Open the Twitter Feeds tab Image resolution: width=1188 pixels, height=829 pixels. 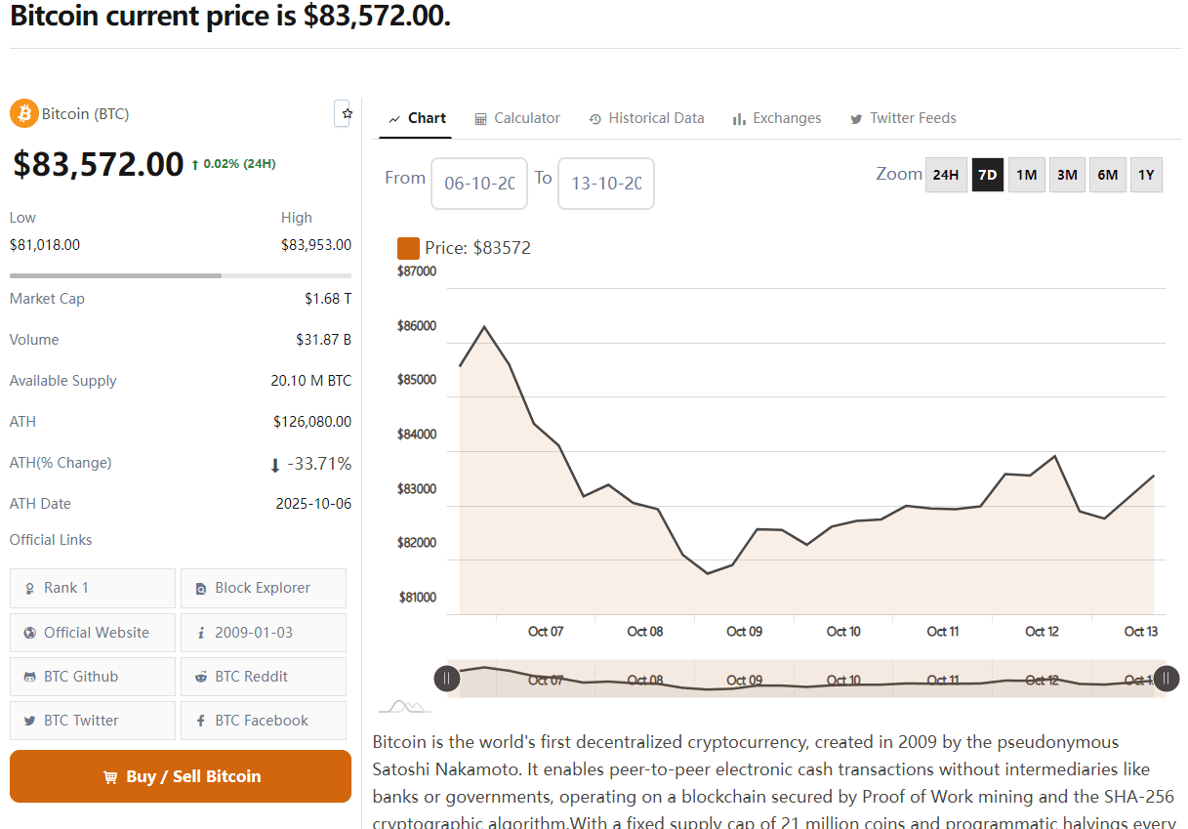coord(903,118)
